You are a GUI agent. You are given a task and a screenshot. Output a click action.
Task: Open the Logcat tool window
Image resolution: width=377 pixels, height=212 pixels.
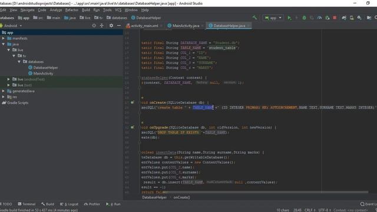pos(70,204)
